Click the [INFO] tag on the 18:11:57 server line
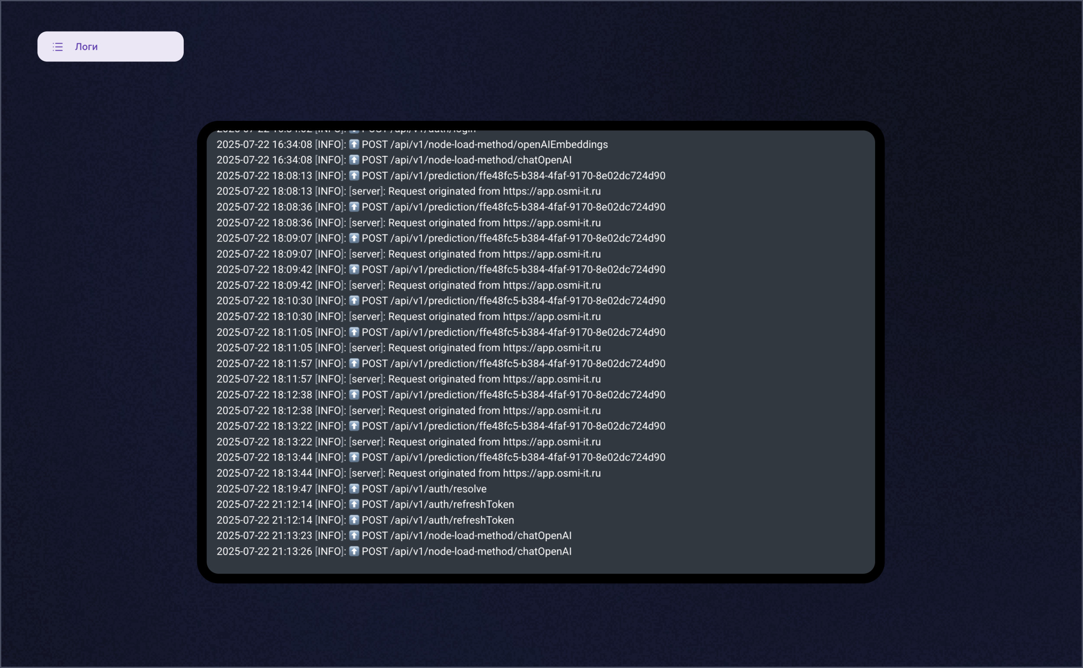Viewport: 1083px width, 668px height. 330,379
